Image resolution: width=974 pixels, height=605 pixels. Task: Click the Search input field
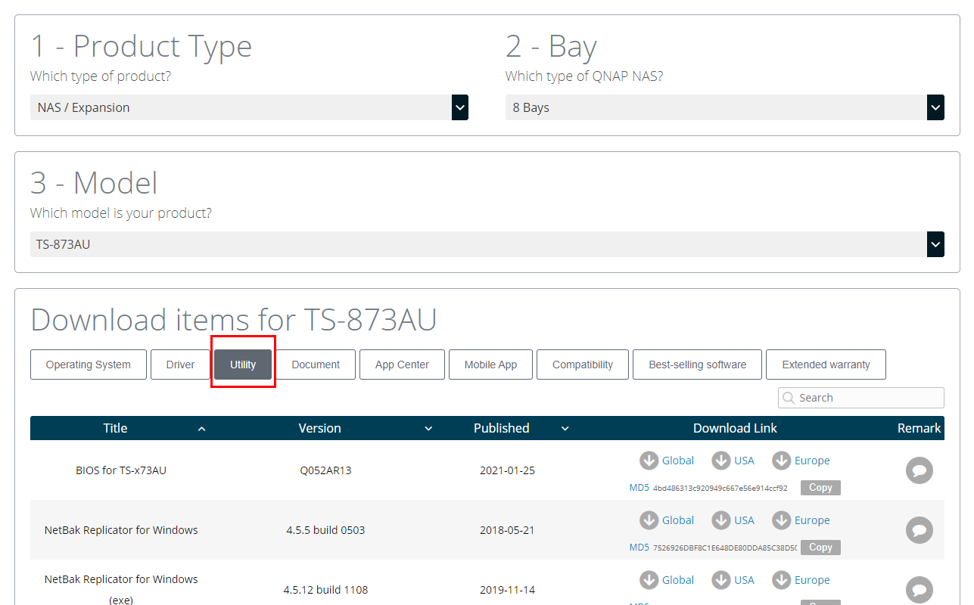point(861,398)
